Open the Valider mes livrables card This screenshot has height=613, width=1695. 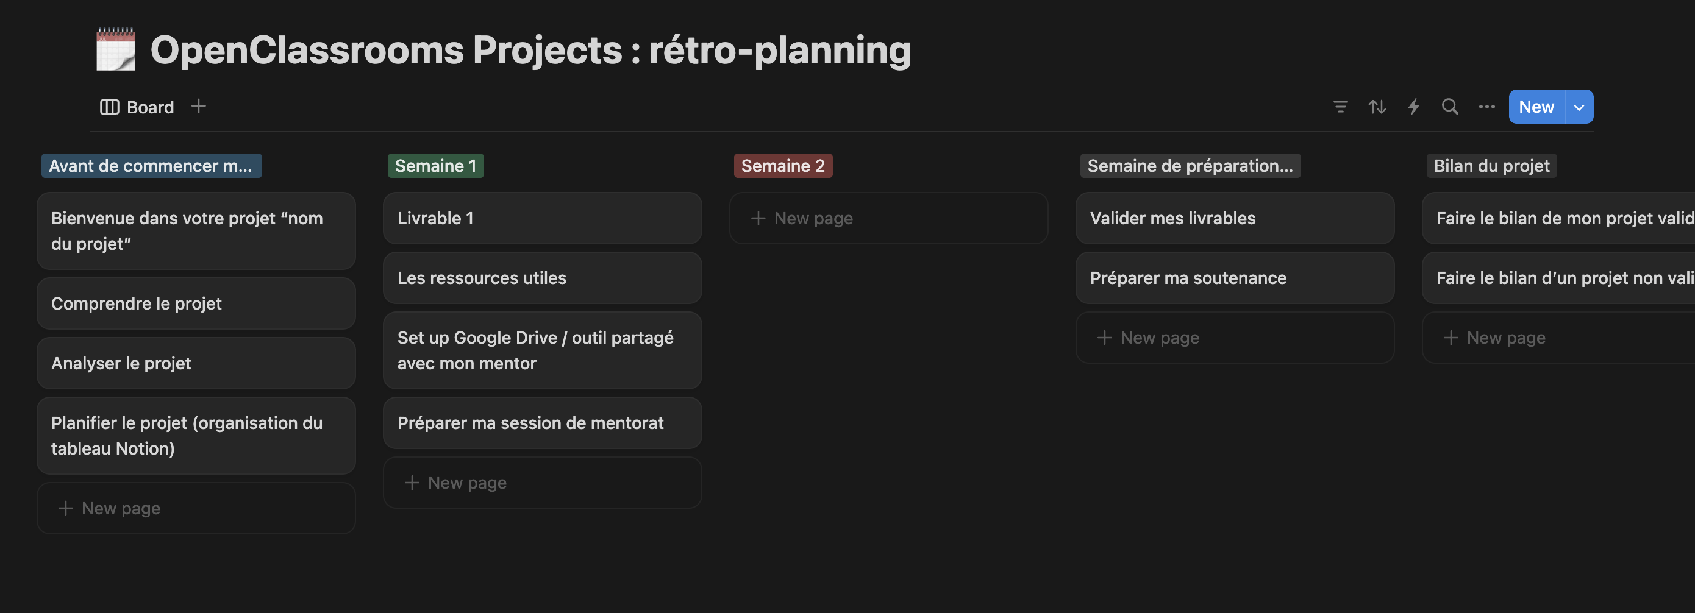(1235, 218)
